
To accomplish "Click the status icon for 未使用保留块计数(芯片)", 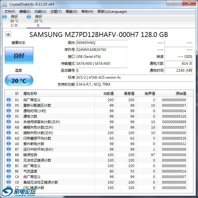I will 9,122.
